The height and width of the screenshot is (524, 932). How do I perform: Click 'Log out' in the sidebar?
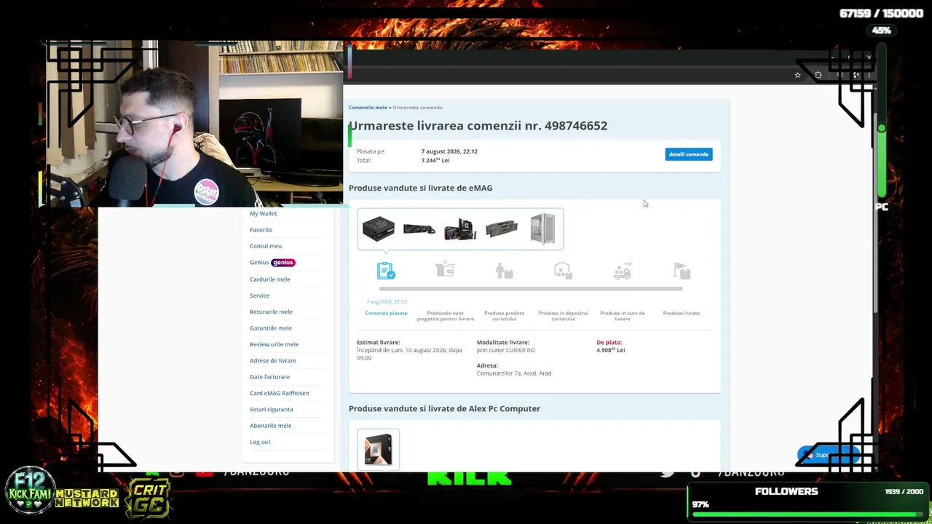pos(260,442)
